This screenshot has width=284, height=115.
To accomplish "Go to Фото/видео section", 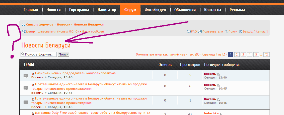I will (x=155, y=10).
